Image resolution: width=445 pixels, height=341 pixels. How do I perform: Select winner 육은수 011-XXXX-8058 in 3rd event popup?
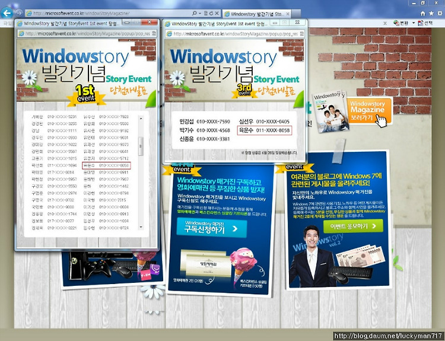(265, 130)
